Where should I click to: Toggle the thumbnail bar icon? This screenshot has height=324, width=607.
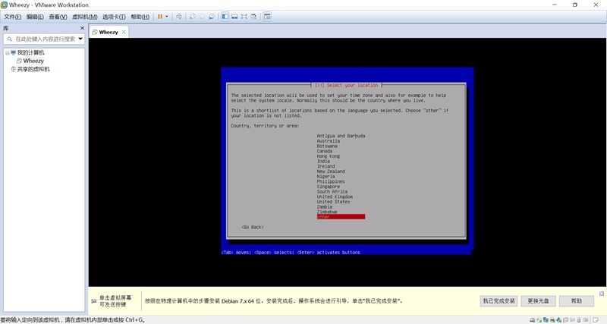point(234,17)
